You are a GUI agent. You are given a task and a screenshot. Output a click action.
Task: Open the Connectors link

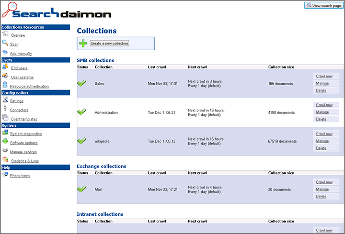coord(19,110)
